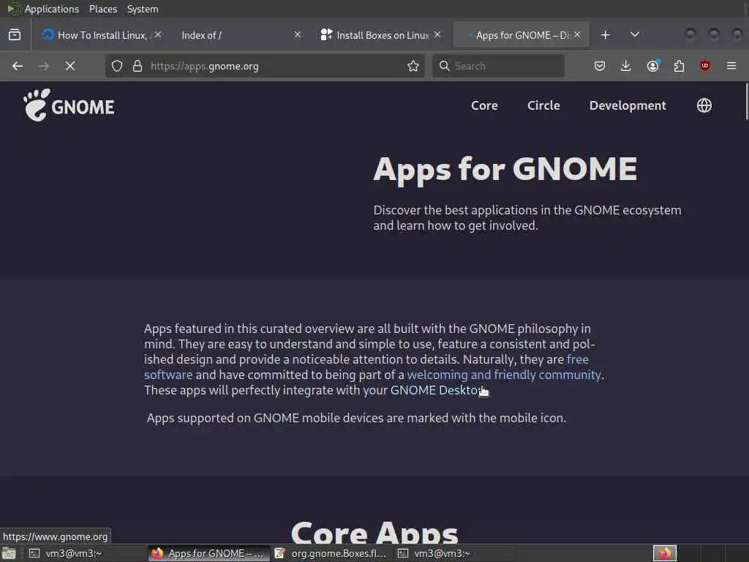
Task: Expand the list all tabs chevron
Action: 635,35
